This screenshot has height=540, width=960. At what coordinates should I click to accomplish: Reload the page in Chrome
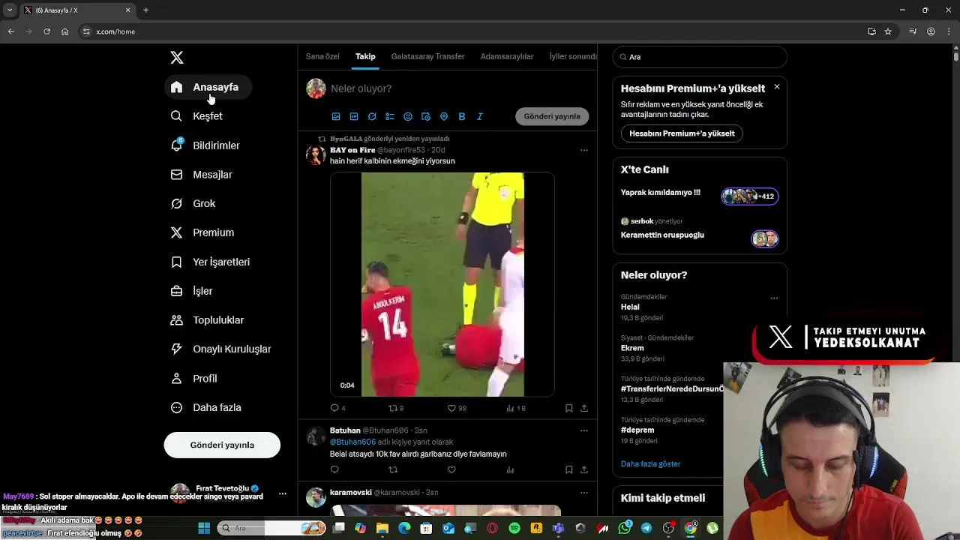46,31
